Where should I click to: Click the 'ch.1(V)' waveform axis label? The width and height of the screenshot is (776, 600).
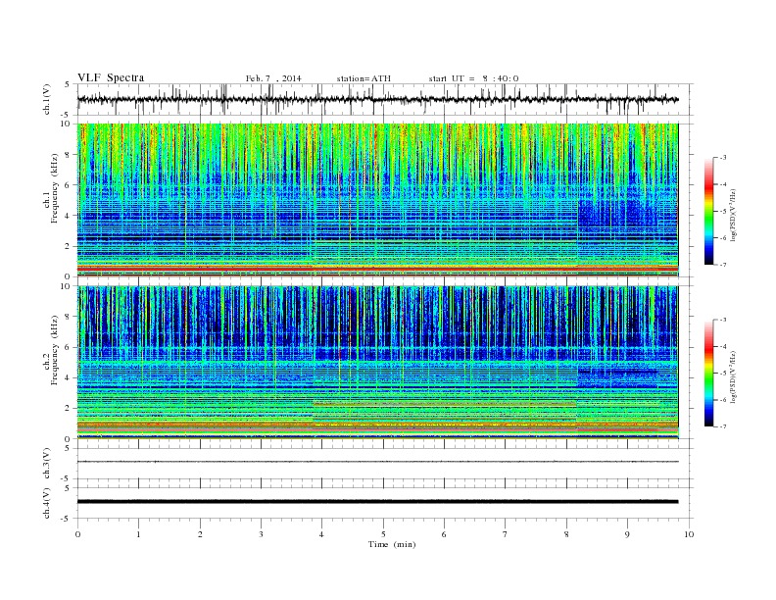click(x=47, y=99)
